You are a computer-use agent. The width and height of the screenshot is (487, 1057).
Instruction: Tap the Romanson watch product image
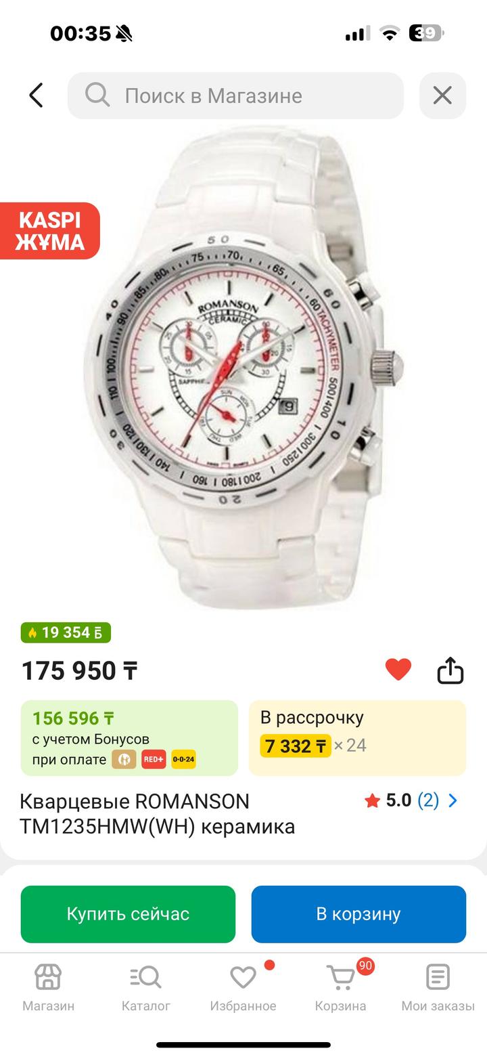243,369
